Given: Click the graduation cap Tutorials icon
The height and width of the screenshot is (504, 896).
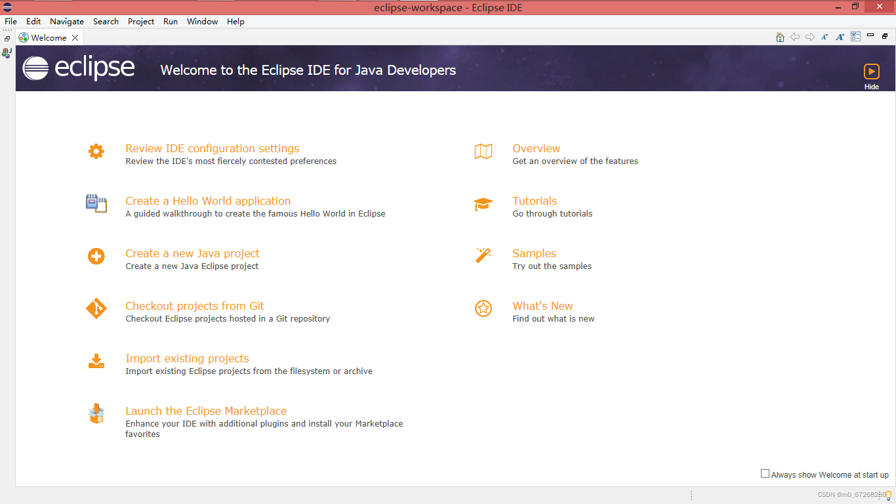Looking at the screenshot, I should click(483, 204).
